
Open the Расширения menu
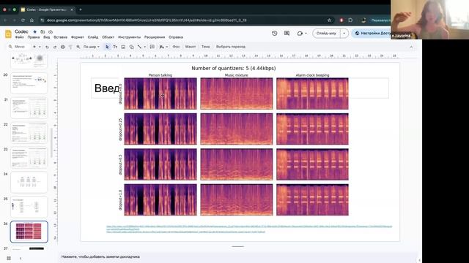155,37
